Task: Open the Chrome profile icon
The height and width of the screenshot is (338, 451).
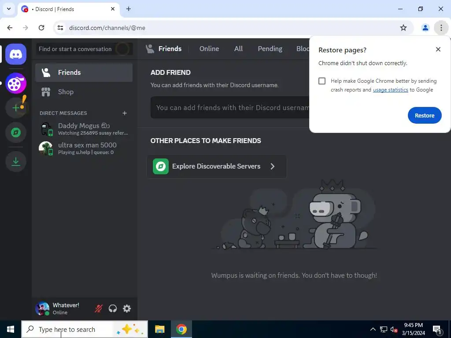Action: [425, 28]
